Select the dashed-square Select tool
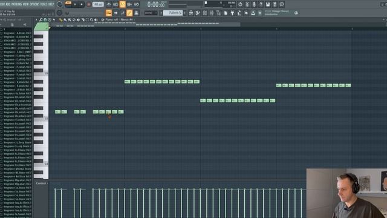The width and height of the screenshot is (387, 218). (87, 20)
